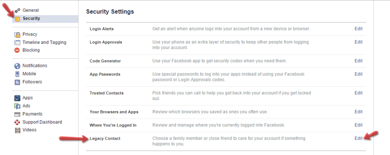This screenshot has width=390, height=155.
Task: Click the Followers RSS feed icon
Action: pos(17,82)
